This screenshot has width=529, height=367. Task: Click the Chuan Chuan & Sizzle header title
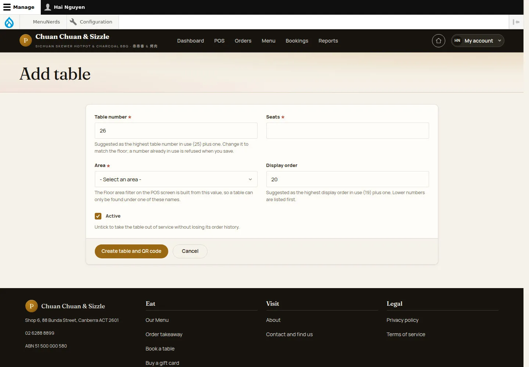click(x=72, y=37)
